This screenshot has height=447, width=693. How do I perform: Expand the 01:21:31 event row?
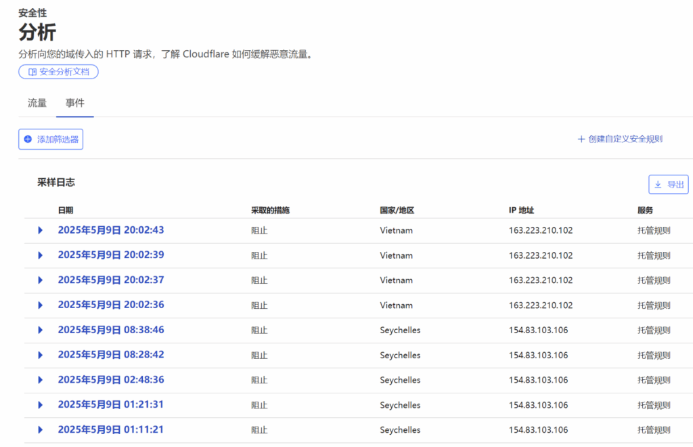39,405
